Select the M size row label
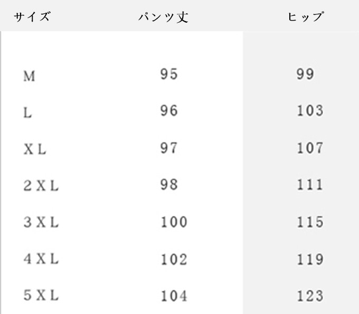This screenshot has width=359, height=314. pos(29,77)
